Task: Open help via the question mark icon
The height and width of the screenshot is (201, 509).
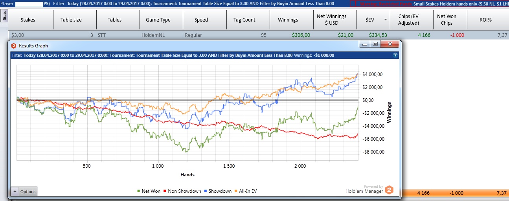Action: [x=395, y=55]
